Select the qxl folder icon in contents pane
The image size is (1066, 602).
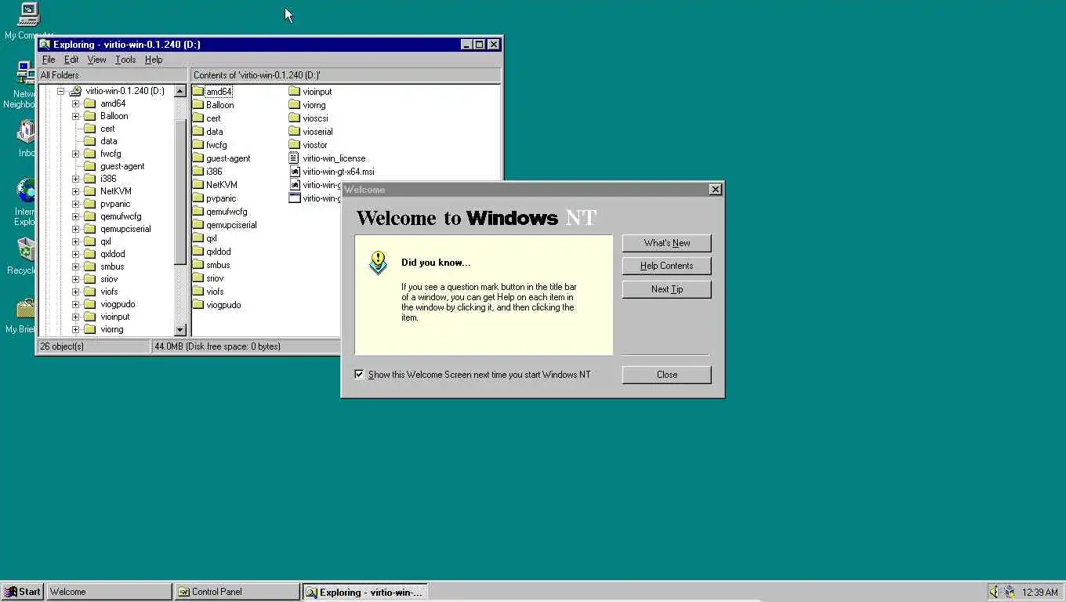point(198,238)
